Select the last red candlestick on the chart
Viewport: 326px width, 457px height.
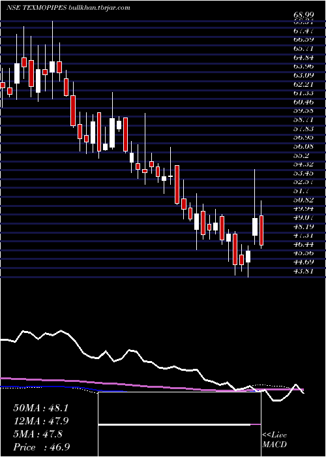coord(261,230)
